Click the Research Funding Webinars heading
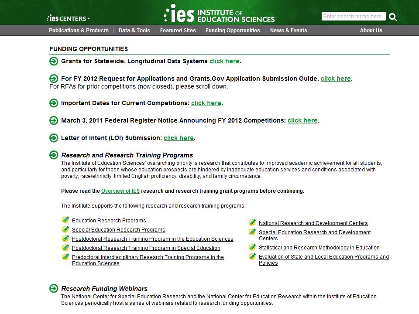 [x=104, y=289]
